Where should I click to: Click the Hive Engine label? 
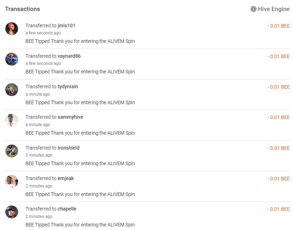coord(274,9)
